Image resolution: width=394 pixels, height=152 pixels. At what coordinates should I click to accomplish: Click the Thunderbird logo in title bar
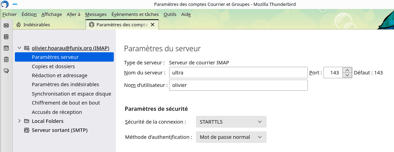click(x=5, y=4)
